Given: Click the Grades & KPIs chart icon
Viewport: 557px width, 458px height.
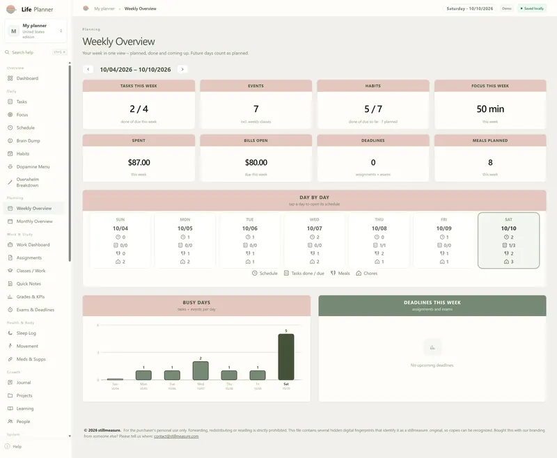Looking at the screenshot, I should (x=10, y=297).
